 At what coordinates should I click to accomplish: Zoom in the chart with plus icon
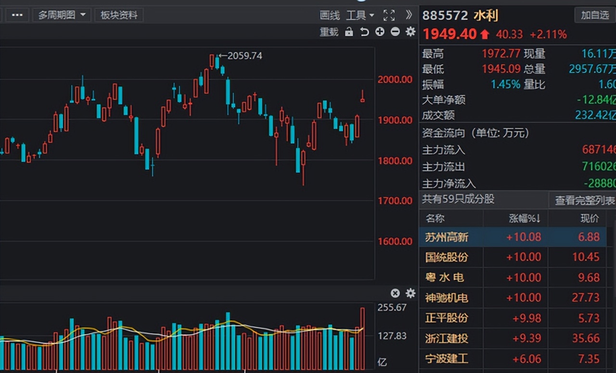[x=380, y=32]
